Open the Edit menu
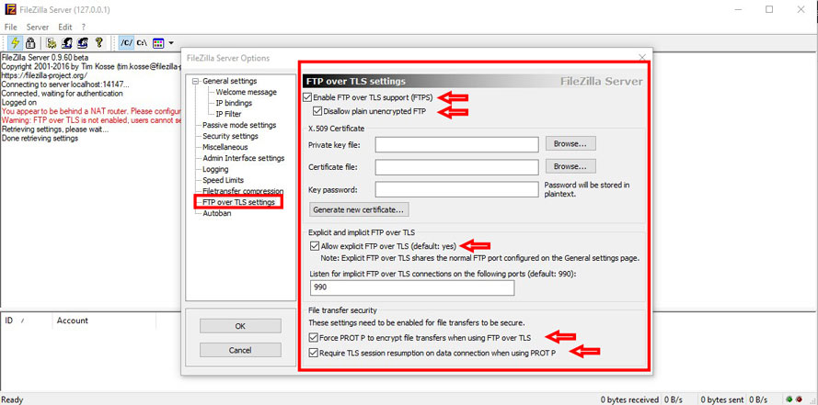 pyautogui.click(x=65, y=27)
